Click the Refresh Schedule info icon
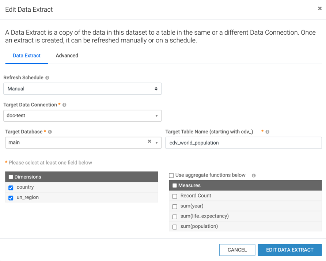Image resolution: width=326 pixels, height=261 pixels. point(47,78)
